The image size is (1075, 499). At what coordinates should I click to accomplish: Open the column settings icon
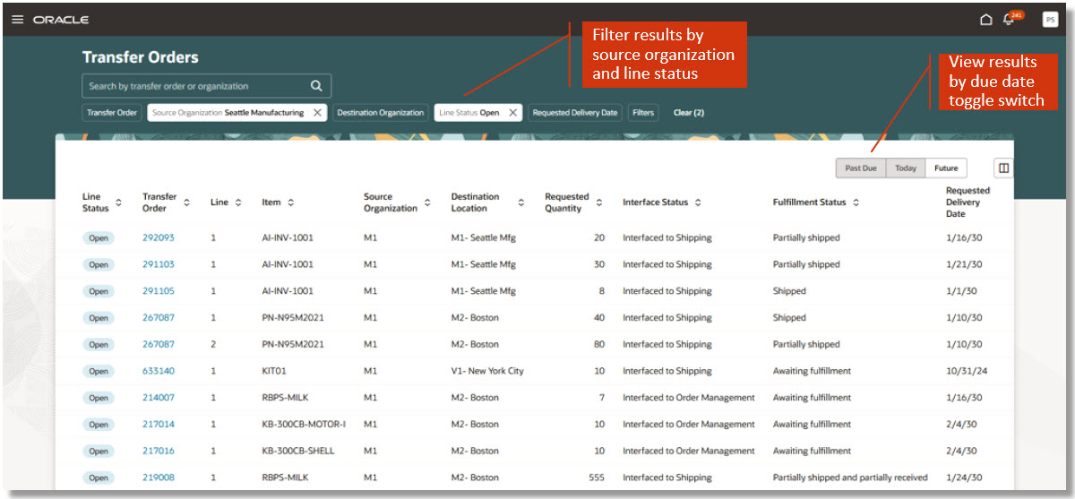pyautogui.click(x=1003, y=168)
